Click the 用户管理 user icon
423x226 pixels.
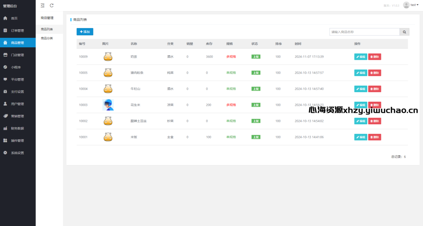pyautogui.click(x=5, y=104)
